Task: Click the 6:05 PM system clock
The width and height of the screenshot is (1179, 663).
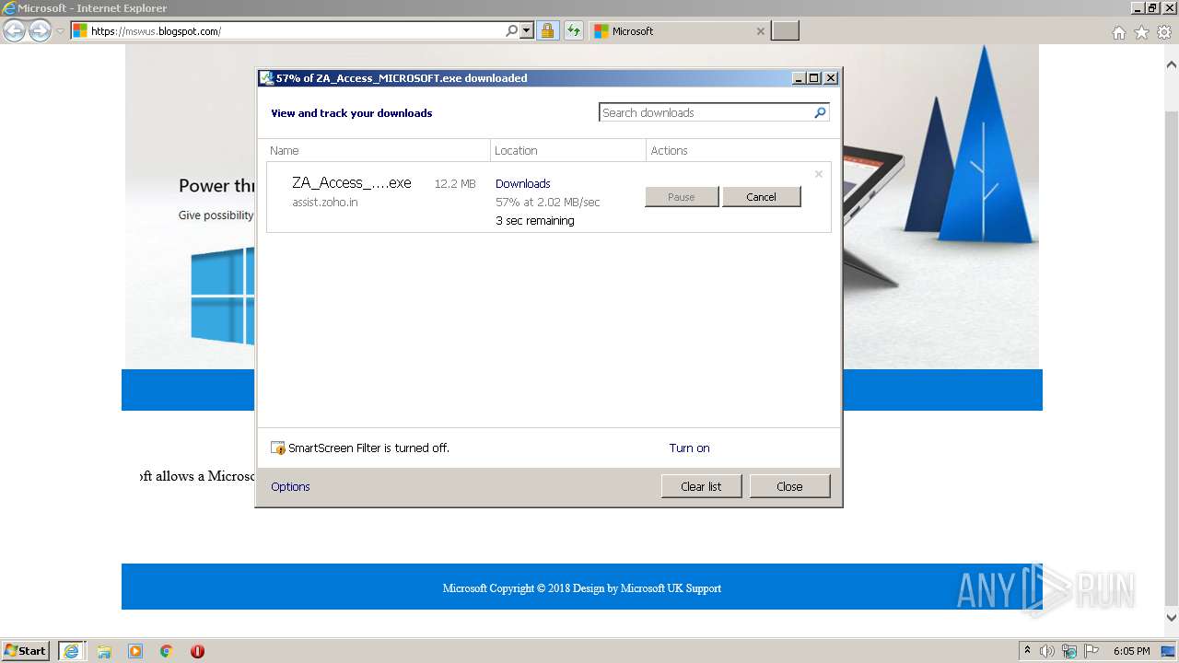Action: tap(1131, 651)
